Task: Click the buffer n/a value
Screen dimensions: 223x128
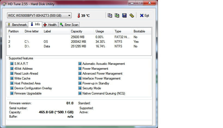Action: pyautogui.click(x=71, y=117)
